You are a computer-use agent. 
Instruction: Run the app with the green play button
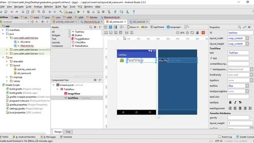79,12
